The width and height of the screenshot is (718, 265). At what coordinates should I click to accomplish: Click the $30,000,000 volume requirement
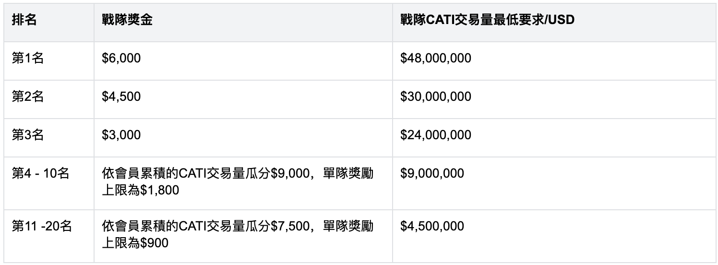coord(436,96)
